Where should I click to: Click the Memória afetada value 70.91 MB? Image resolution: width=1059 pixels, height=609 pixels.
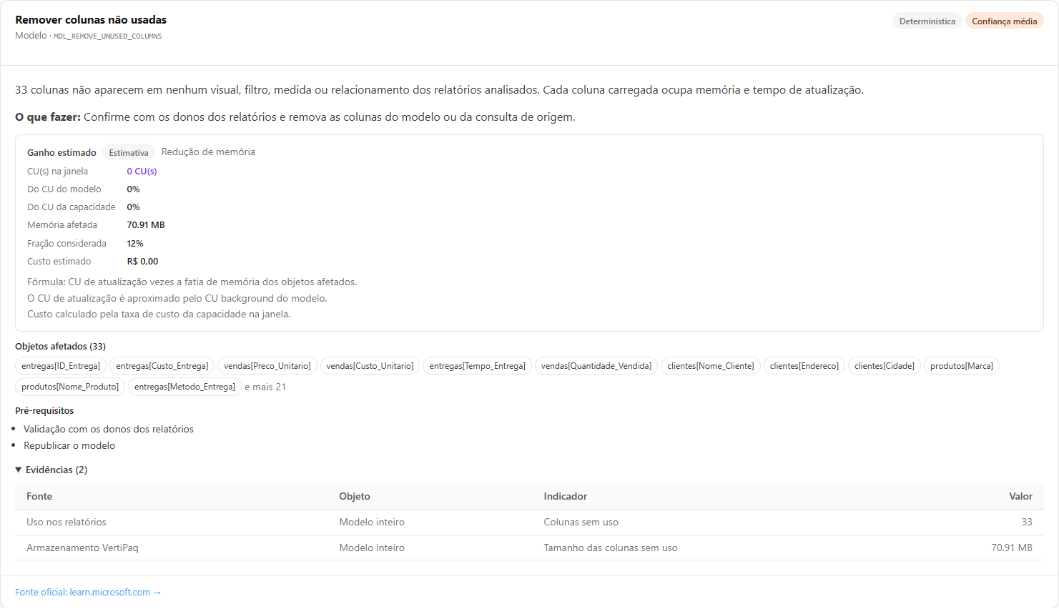point(146,225)
